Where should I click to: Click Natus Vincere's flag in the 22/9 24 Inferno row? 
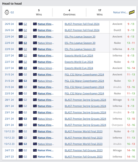click(35, 49)
